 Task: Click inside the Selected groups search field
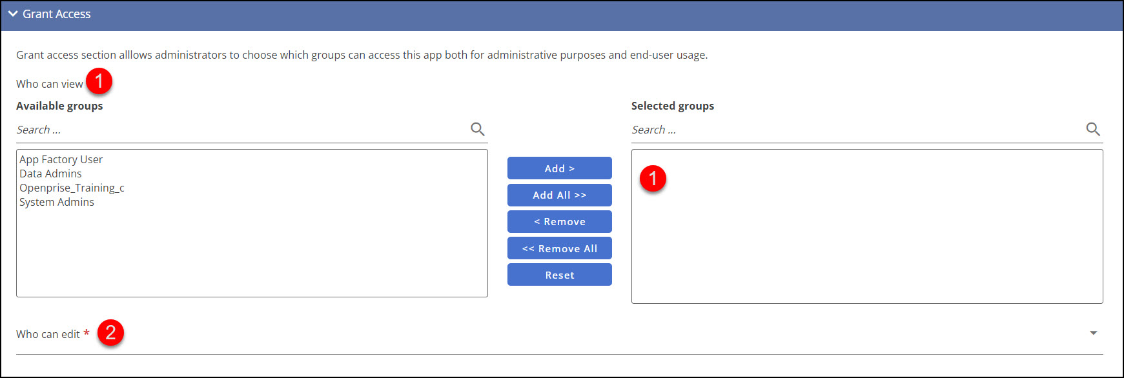(x=857, y=130)
